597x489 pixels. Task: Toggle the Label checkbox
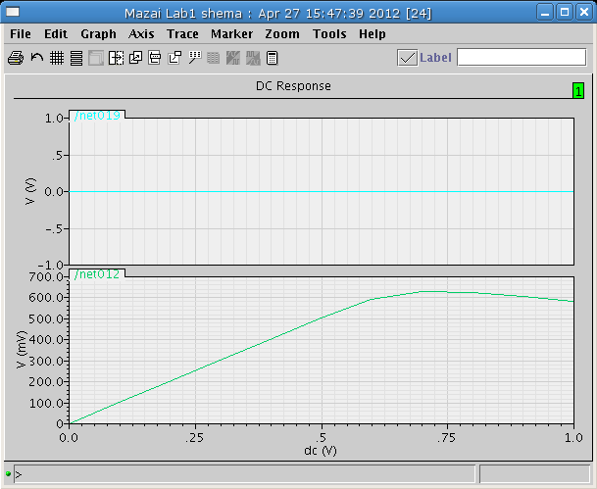click(407, 58)
